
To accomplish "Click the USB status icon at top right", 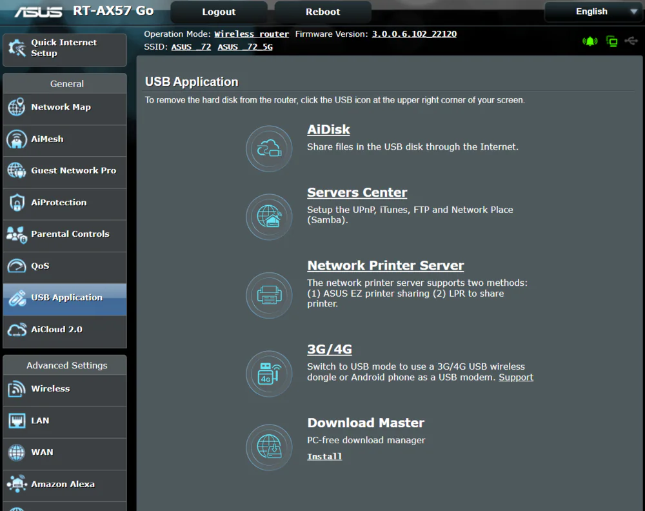I will coord(631,41).
